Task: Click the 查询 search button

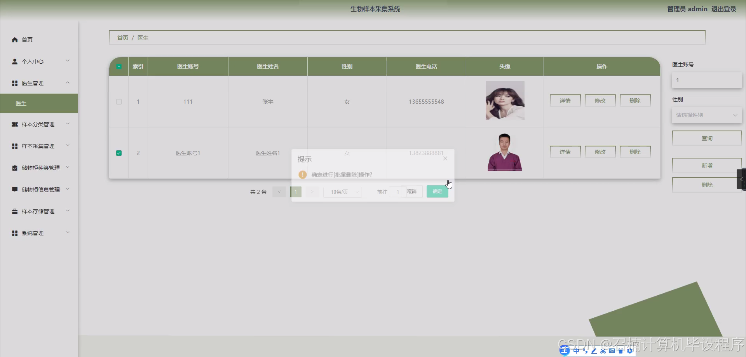Action: pyautogui.click(x=707, y=138)
